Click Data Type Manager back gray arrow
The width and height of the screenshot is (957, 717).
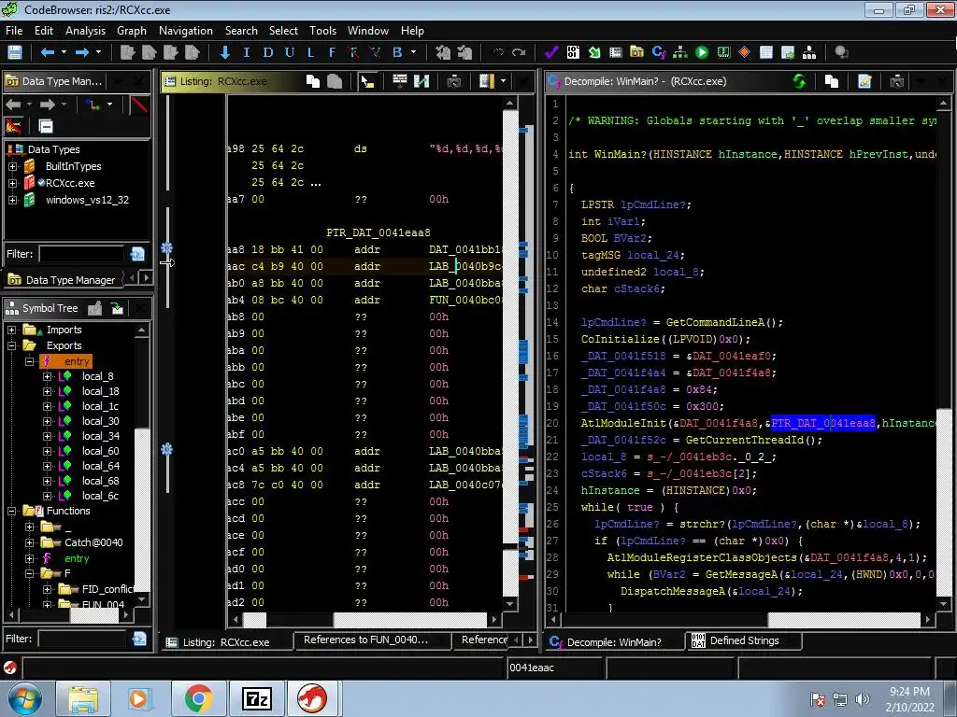point(13,105)
